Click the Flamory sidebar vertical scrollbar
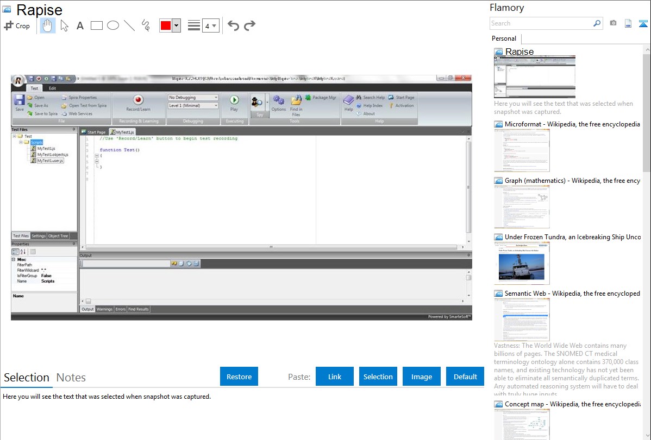Screen dimensions: 651x440 pos(647,112)
